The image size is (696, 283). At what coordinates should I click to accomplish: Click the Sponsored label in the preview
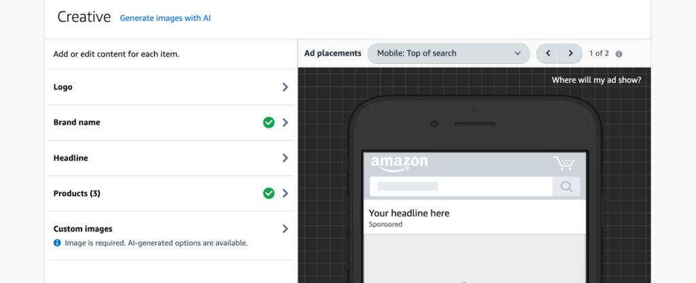coord(385,224)
